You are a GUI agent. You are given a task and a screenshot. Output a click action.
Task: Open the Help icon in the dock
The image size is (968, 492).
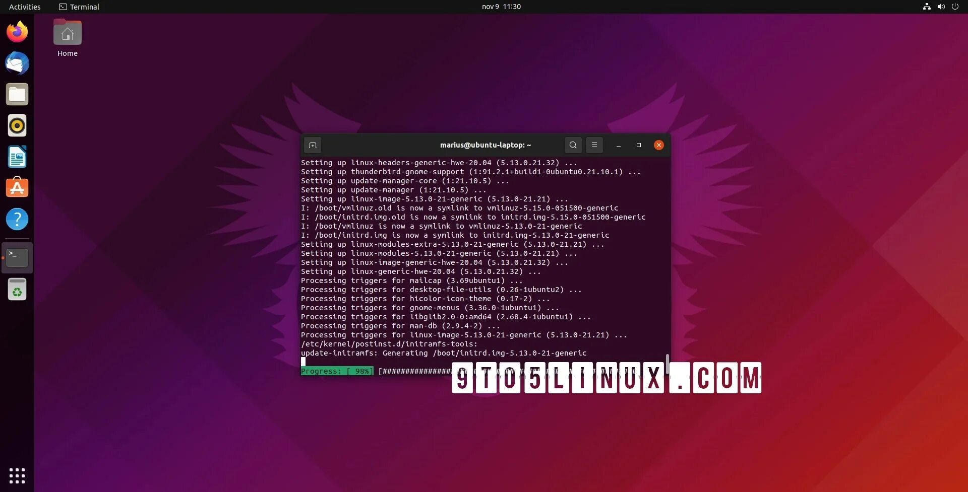17,219
